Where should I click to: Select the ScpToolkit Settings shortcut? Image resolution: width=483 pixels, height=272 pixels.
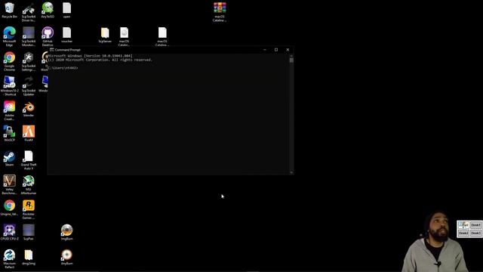tap(29, 61)
